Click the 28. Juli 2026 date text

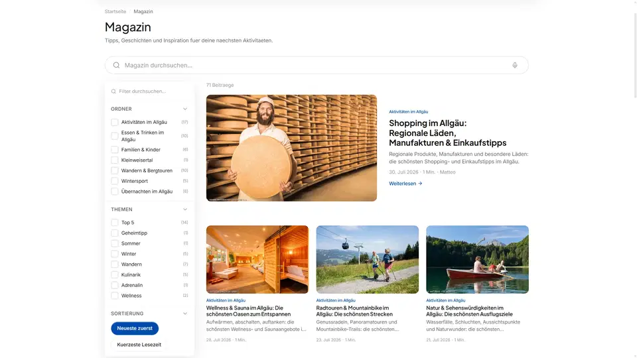tap(218, 339)
